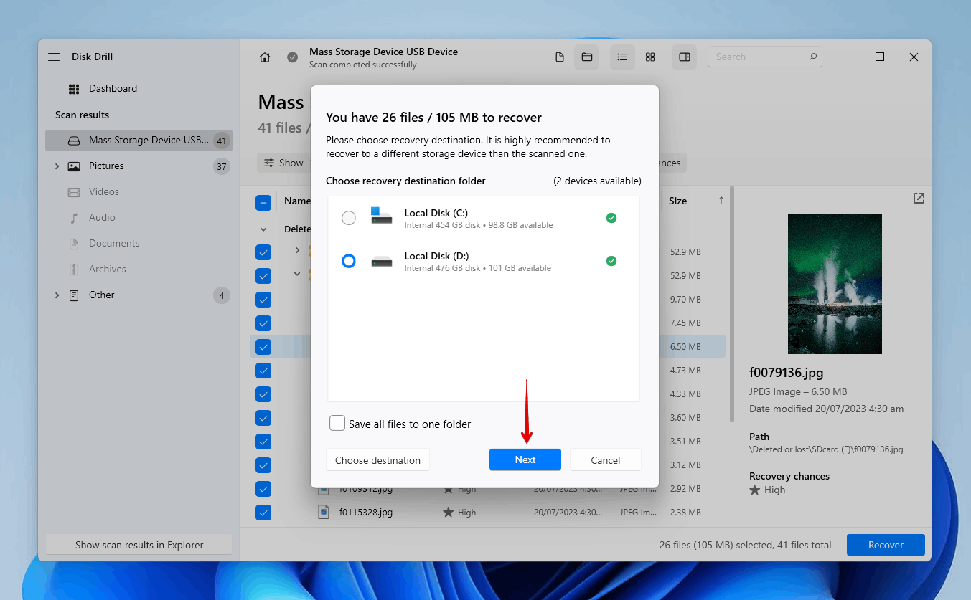Select grid view layout
The height and width of the screenshot is (600, 971).
pyautogui.click(x=650, y=57)
